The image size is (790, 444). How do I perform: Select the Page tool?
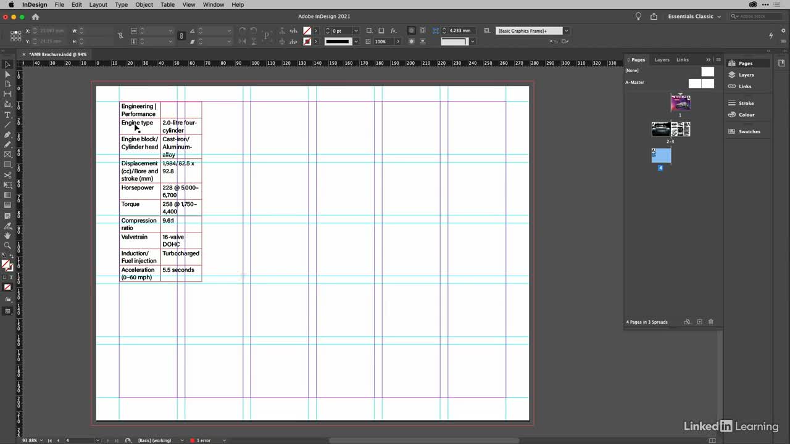[x=7, y=84]
